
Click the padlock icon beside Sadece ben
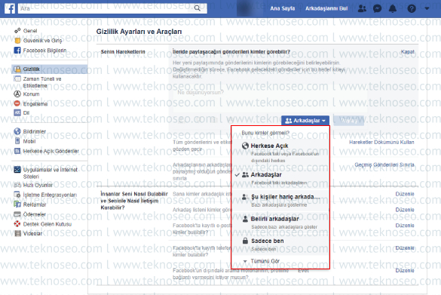tap(245, 241)
